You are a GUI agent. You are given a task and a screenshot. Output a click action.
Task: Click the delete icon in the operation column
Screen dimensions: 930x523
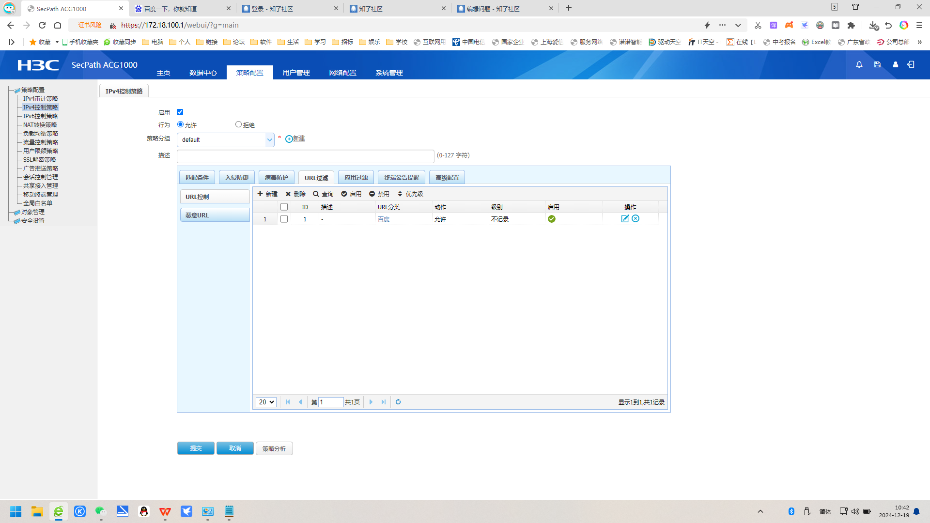(635, 219)
